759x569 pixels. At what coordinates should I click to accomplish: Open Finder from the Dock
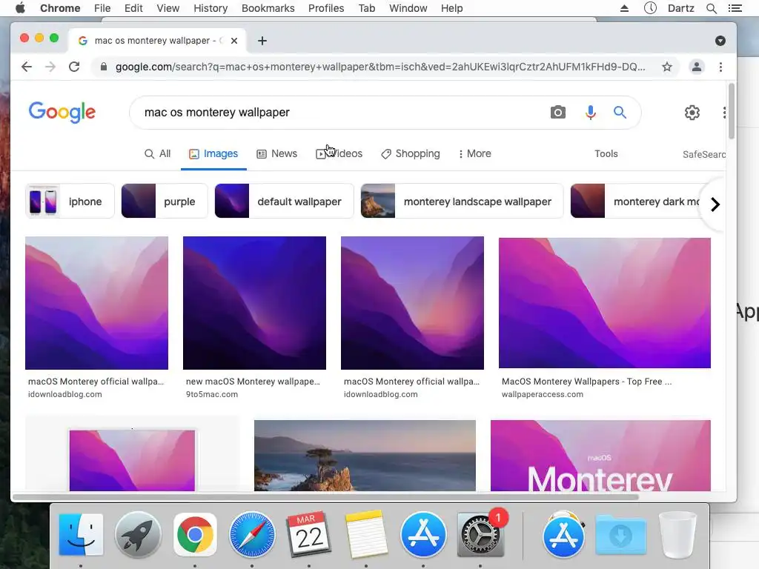point(81,535)
